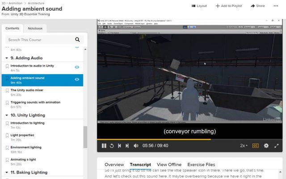The width and height of the screenshot is (286, 179).
Task: Skip to previous video
Action: tap(119, 146)
